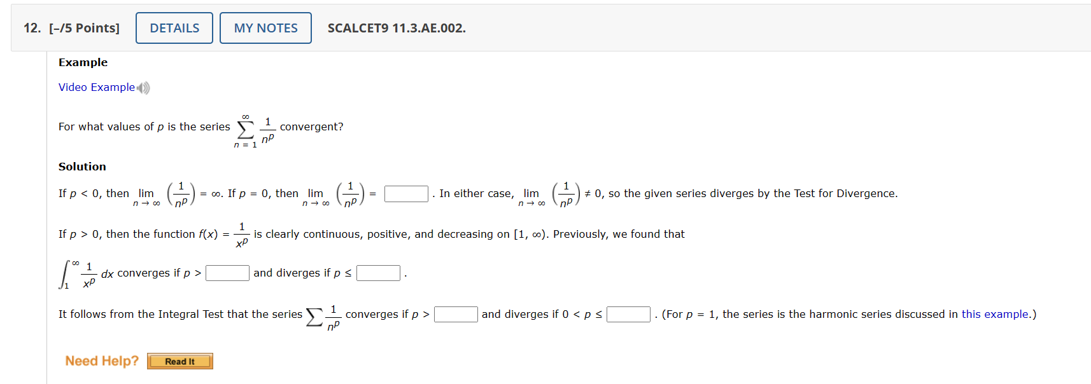Play the Video Example
This screenshot has width=1091, height=384.
point(96,87)
